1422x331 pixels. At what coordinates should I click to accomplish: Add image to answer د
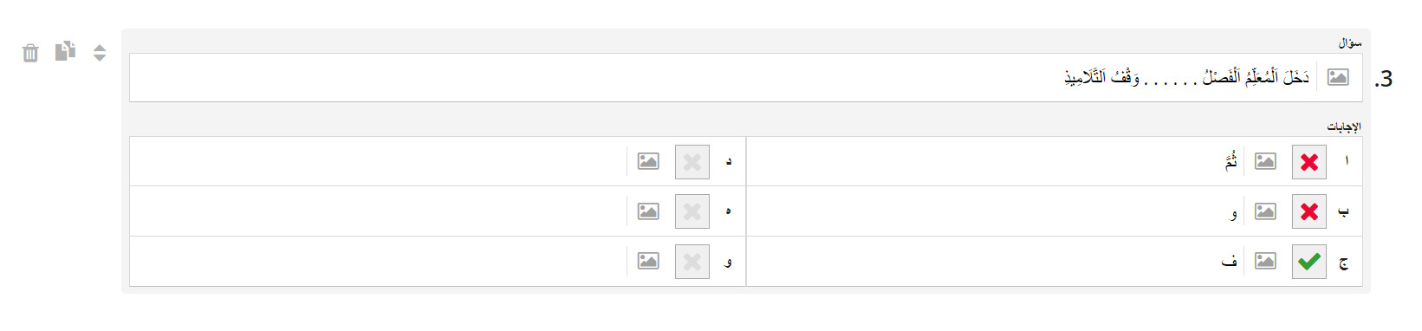tap(648, 161)
